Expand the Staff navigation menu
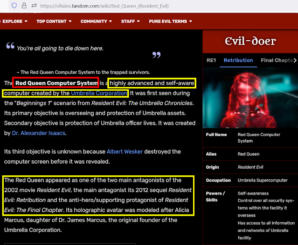The height and width of the screenshot is (245, 298). [131, 22]
